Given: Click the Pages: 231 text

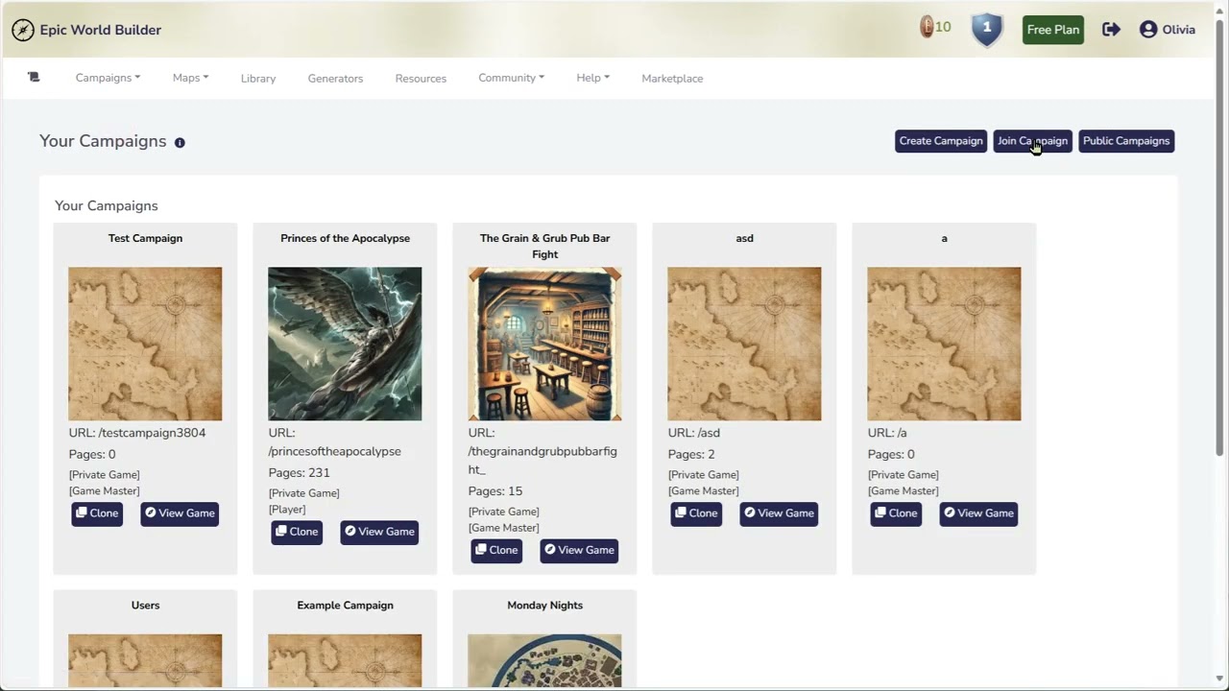Looking at the screenshot, I should coord(299,472).
